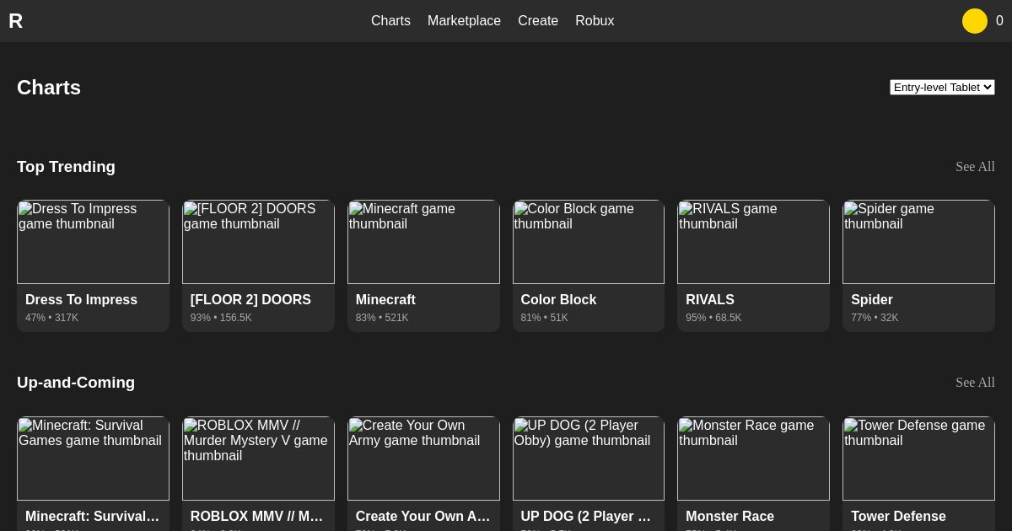This screenshot has width=1012, height=531.
Task: Check your Robux balance counter
Action: tap(1000, 21)
